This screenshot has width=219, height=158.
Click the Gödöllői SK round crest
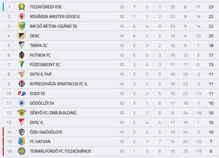[x=21, y=103]
